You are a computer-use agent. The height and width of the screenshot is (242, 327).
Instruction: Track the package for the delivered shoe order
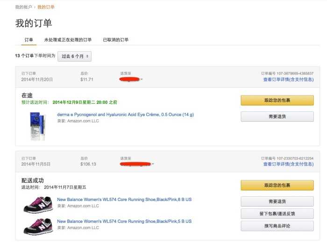pyautogui.click(x=277, y=185)
